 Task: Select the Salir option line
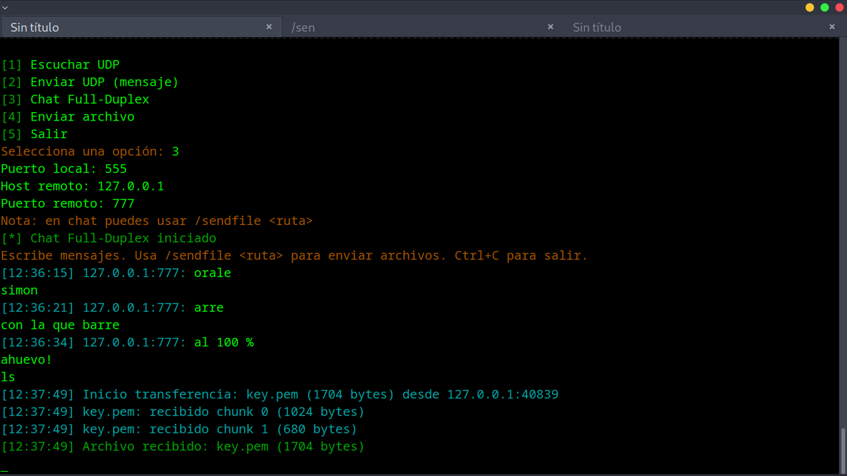(x=49, y=134)
